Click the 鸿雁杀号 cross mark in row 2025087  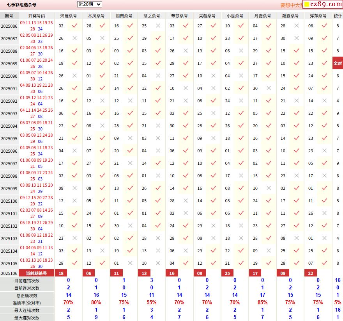pos(74,38)
